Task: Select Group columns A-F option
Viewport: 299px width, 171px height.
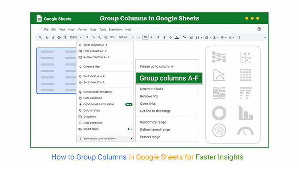Action: pyautogui.click(x=169, y=78)
